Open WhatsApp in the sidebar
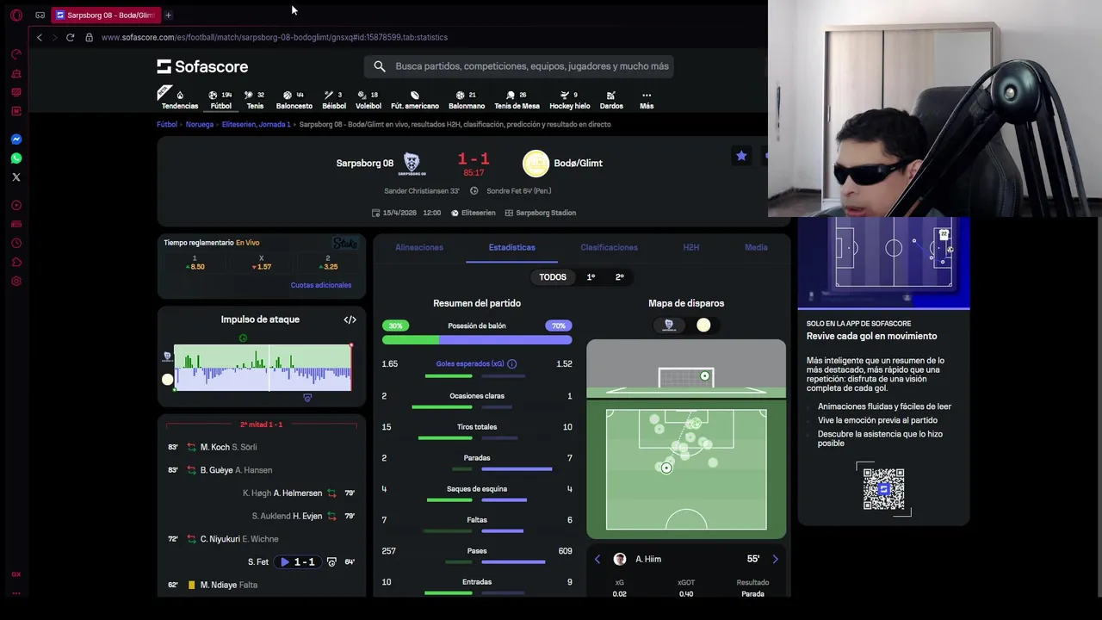 click(x=15, y=158)
